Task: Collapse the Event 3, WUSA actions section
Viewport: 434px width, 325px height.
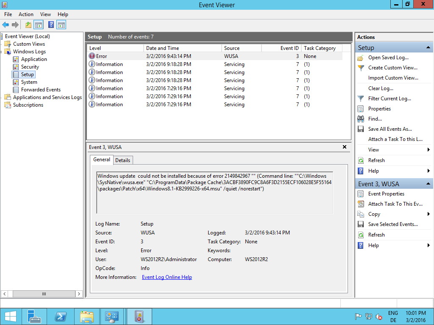Action: click(x=428, y=184)
